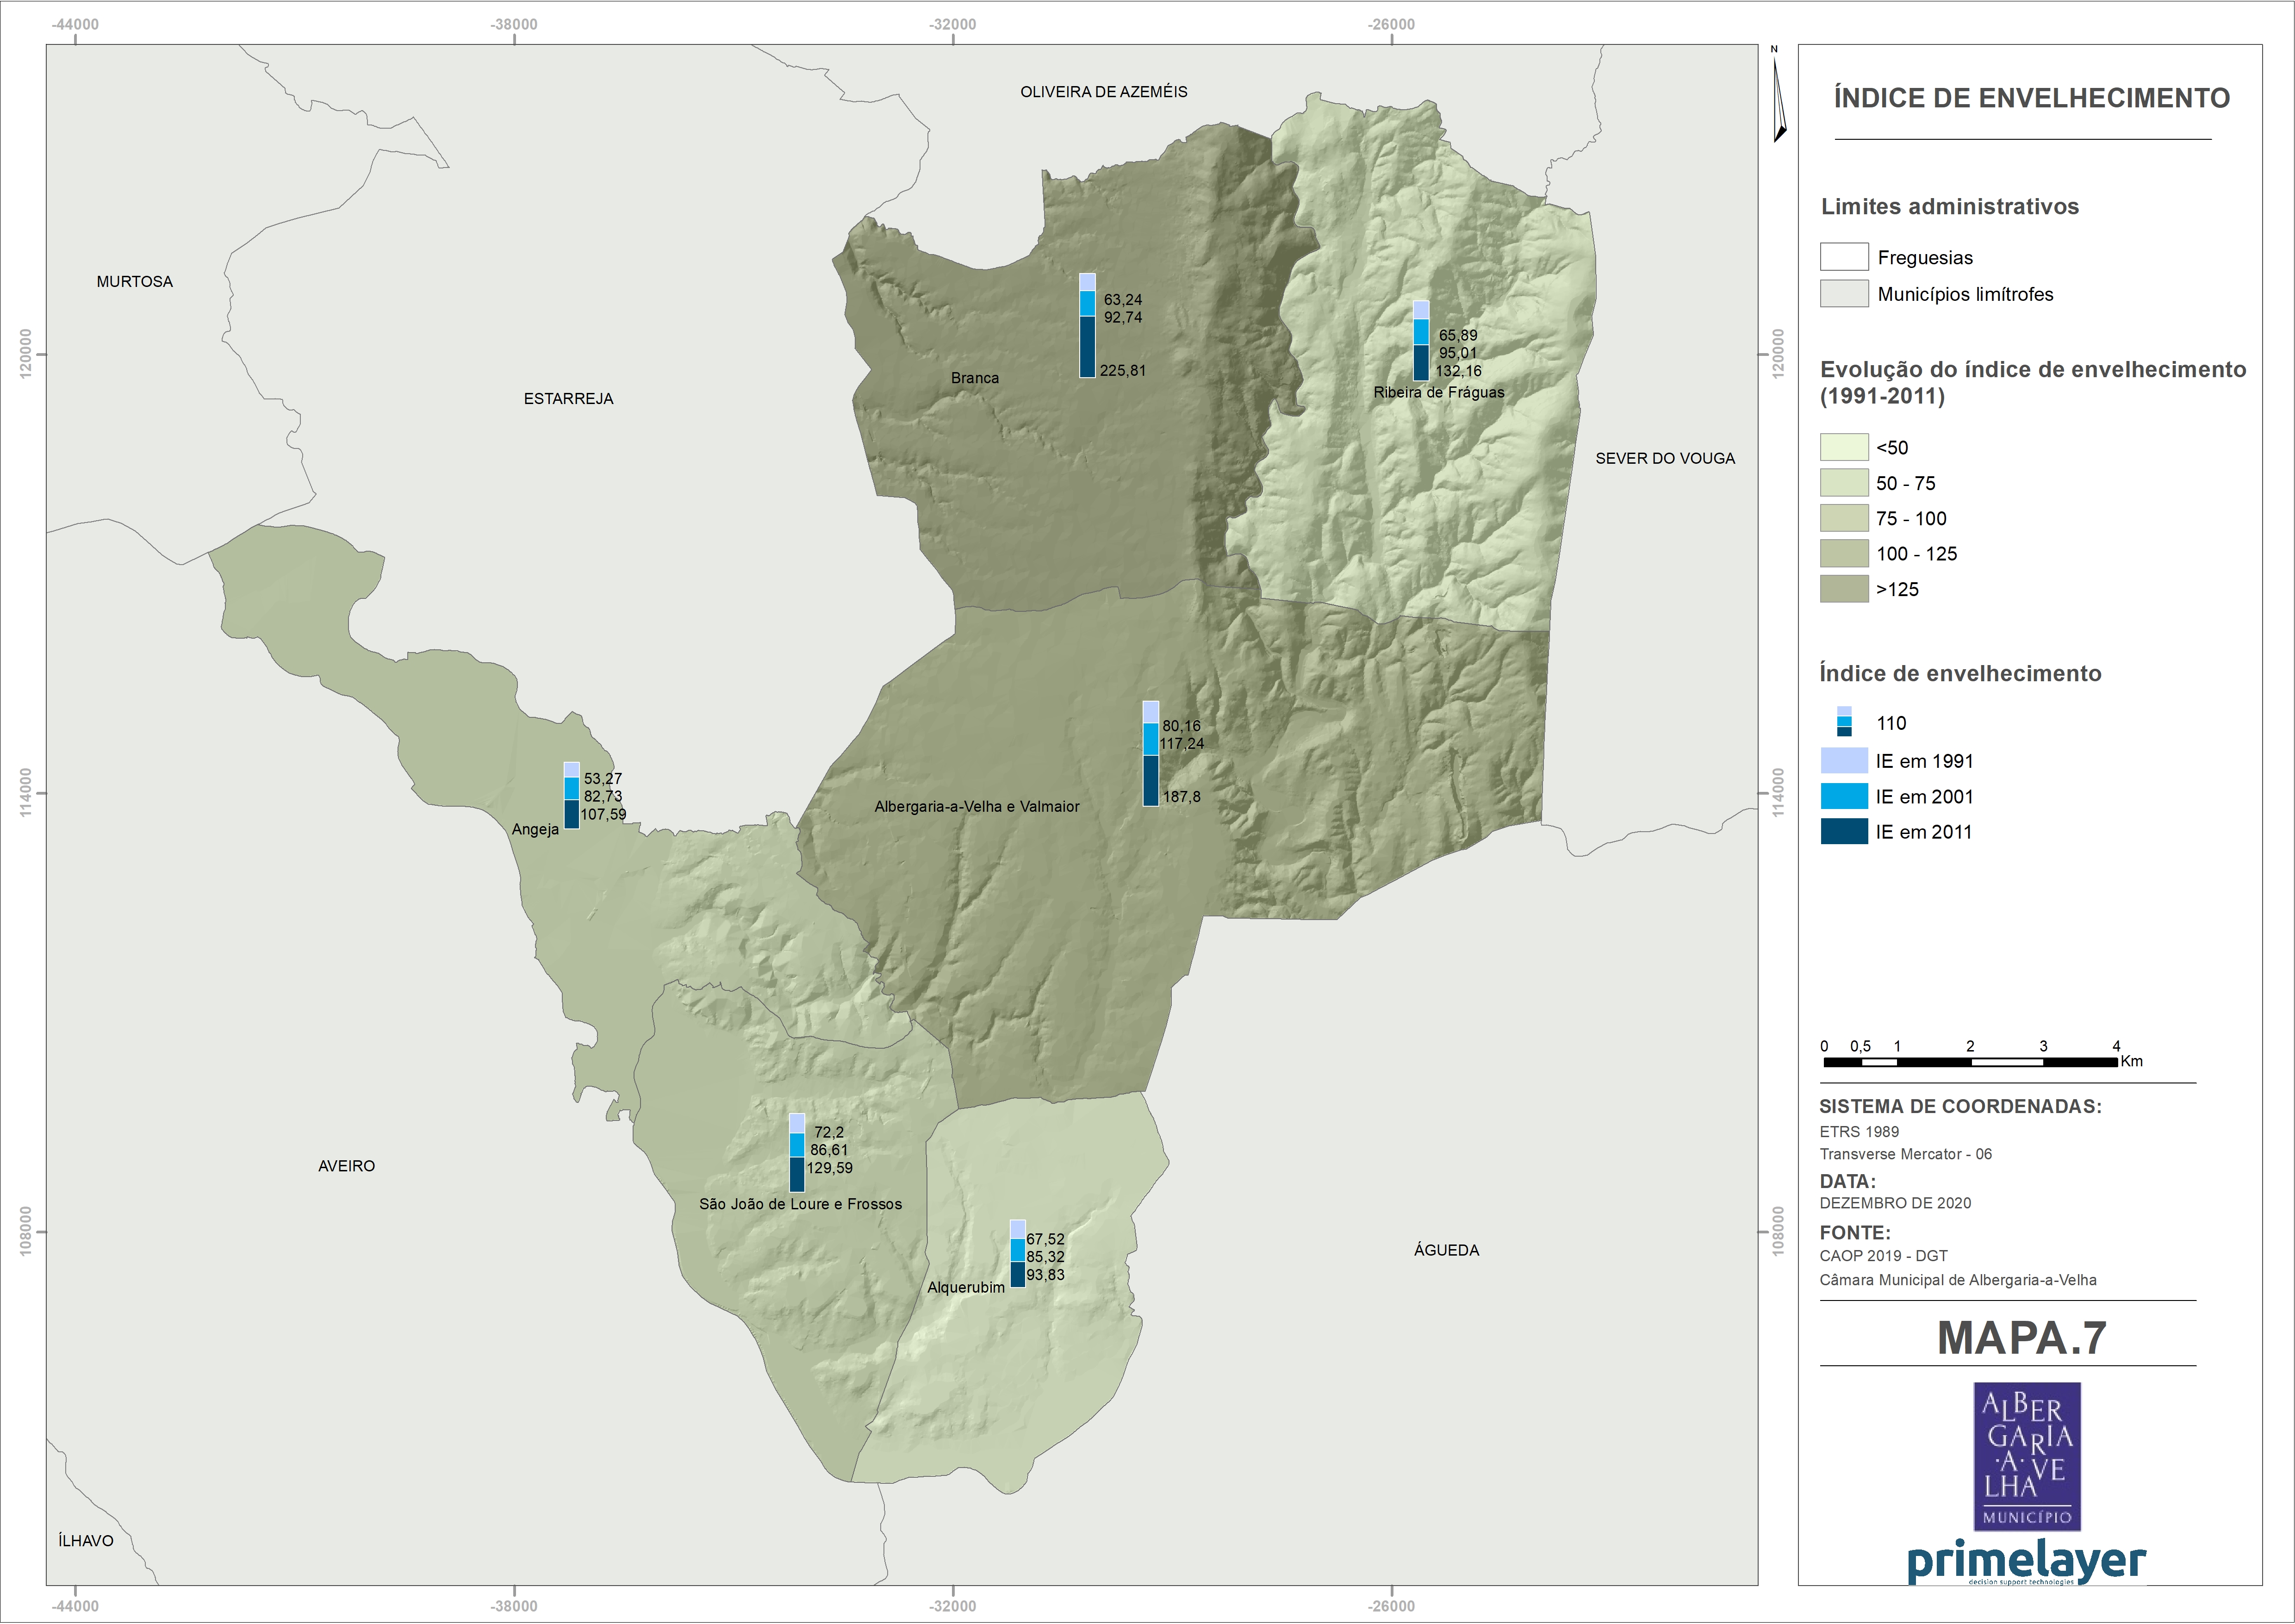Click Câmara Municipal de Albergaria-a-Velha source text
This screenshot has width=2295, height=1624.
click(x=1958, y=1280)
